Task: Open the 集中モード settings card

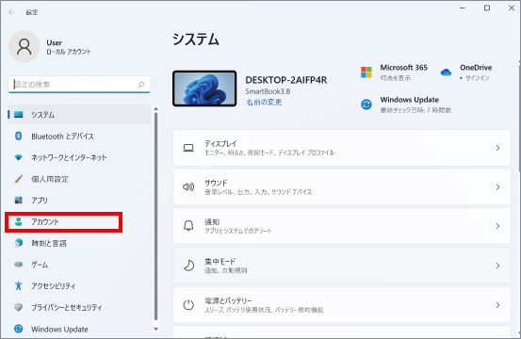Action: coord(342,266)
